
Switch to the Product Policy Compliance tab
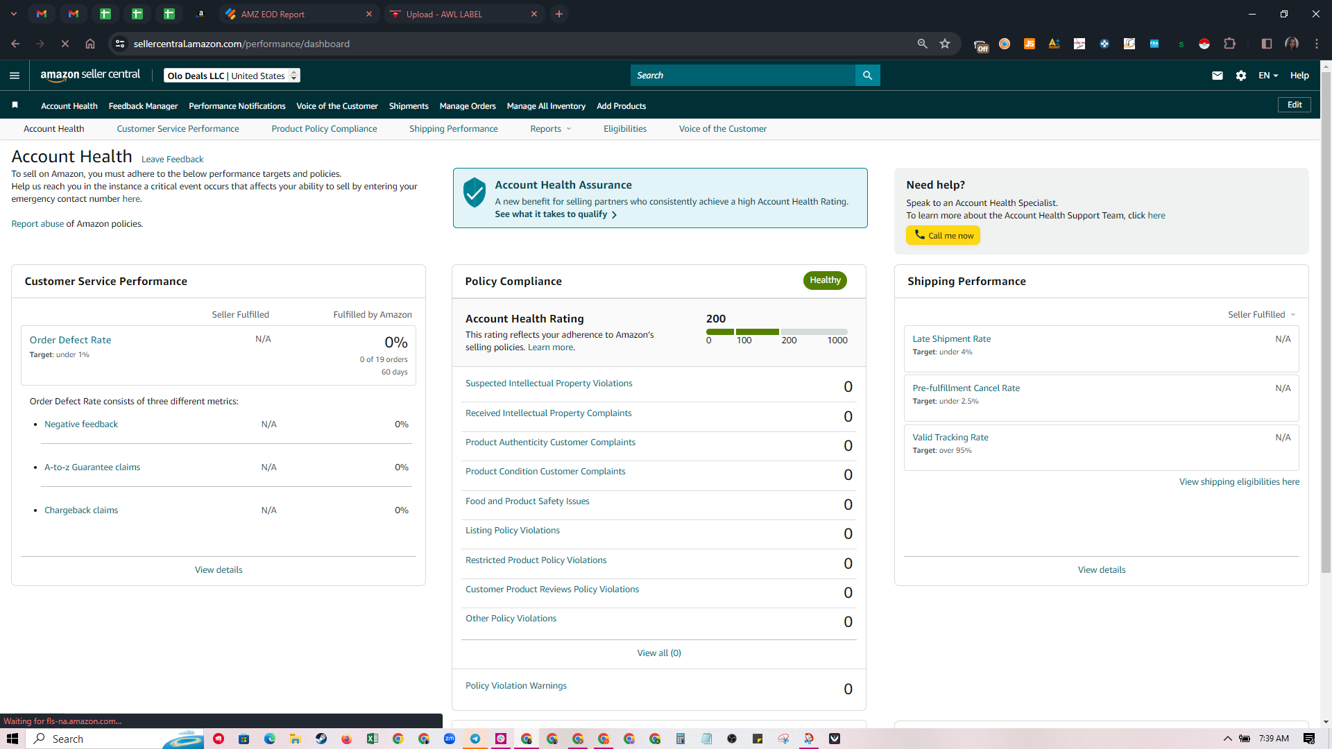coord(324,129)
